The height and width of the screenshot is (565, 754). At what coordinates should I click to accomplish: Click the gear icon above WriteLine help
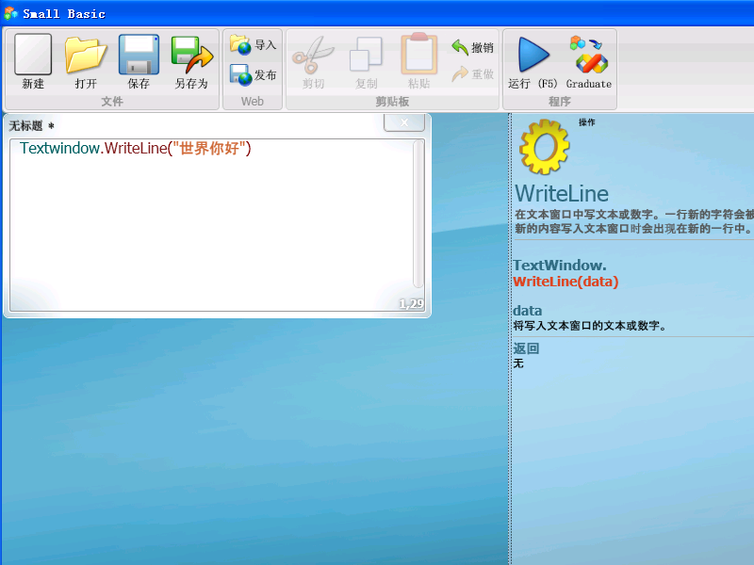click(545, 148)
